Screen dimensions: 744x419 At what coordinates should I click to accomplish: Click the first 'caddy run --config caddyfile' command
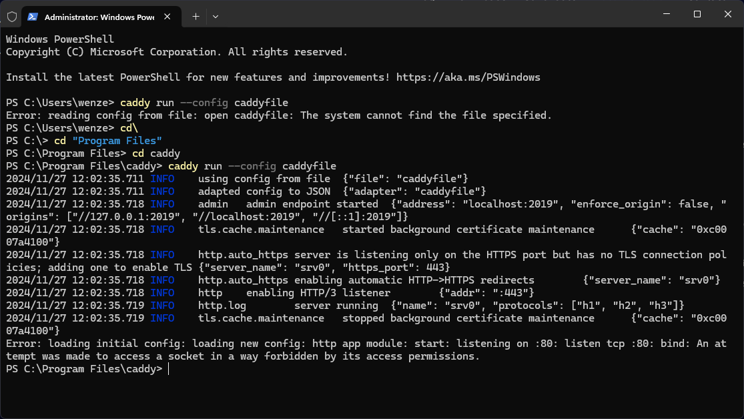204,103
